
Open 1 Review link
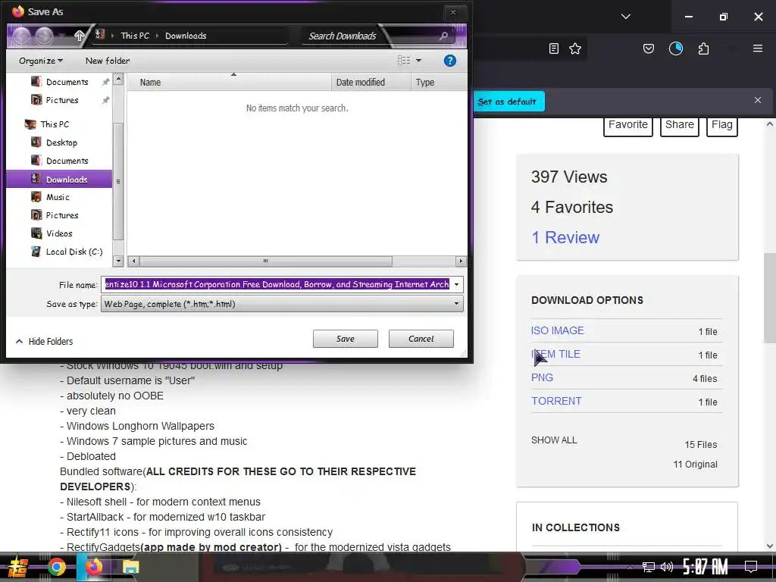565,237
